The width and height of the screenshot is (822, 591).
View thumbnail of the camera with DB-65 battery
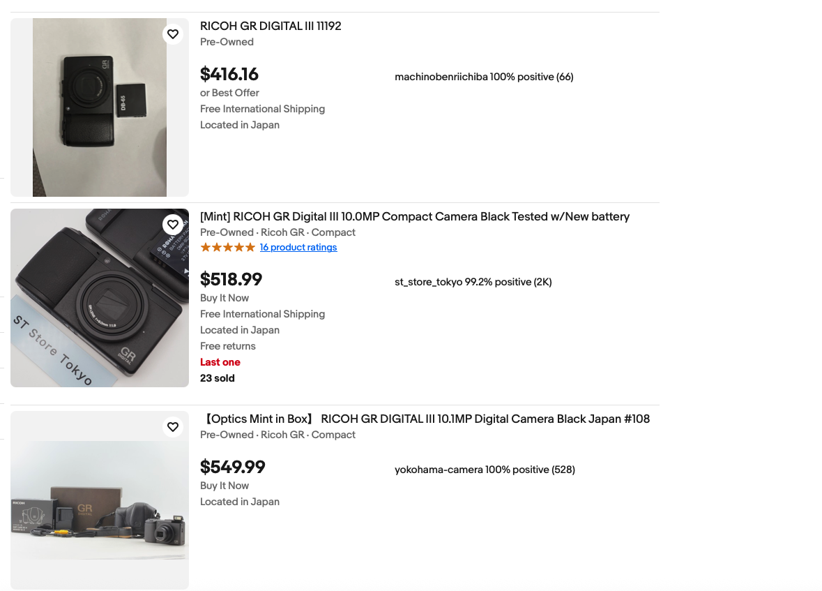coord(100,107)
